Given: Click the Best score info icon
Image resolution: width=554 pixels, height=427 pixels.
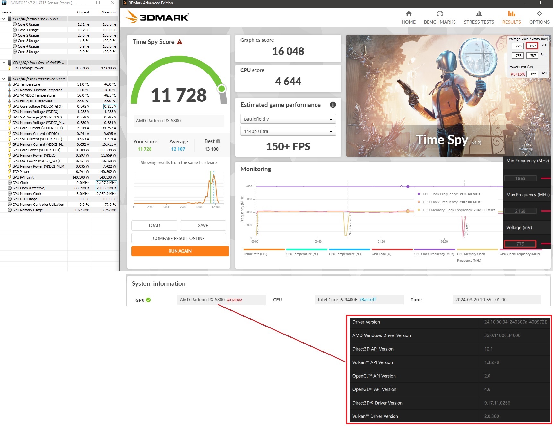Looking at the screenshot, I should [x=218, y=141].
